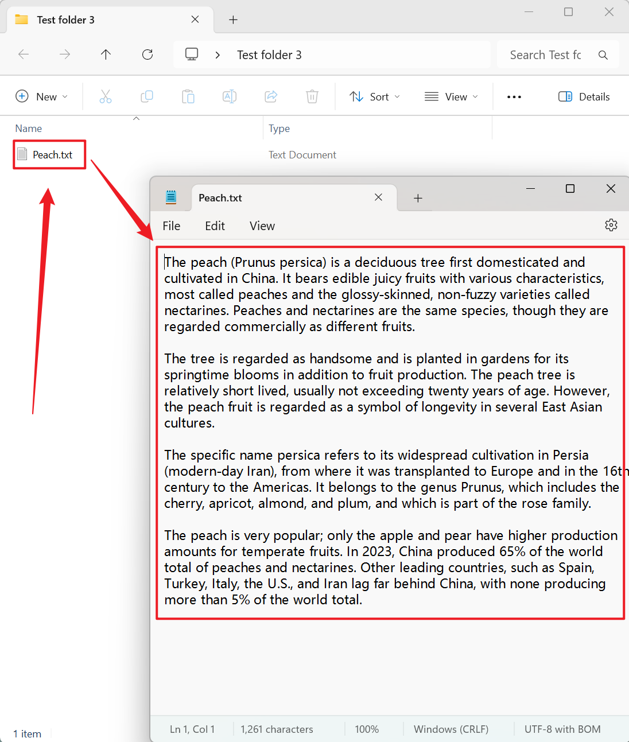Open the File menu in Notepad

tap(171, 226)
